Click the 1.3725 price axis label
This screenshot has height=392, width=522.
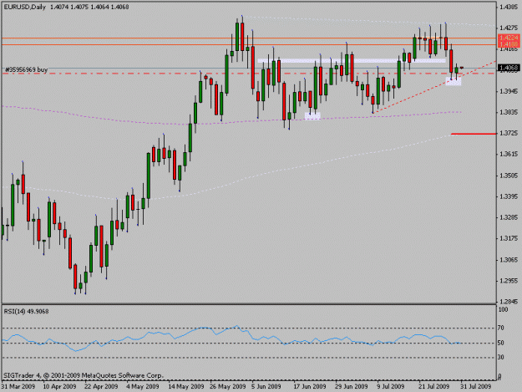509,133
